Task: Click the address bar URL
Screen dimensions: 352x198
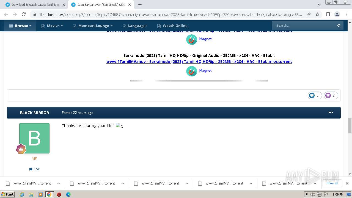Action: click(x=170, y=15)
